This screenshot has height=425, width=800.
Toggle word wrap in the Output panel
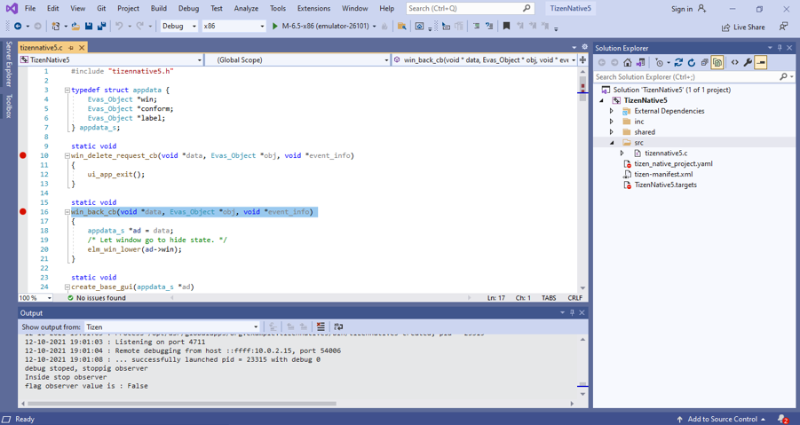tap(338, 327)
